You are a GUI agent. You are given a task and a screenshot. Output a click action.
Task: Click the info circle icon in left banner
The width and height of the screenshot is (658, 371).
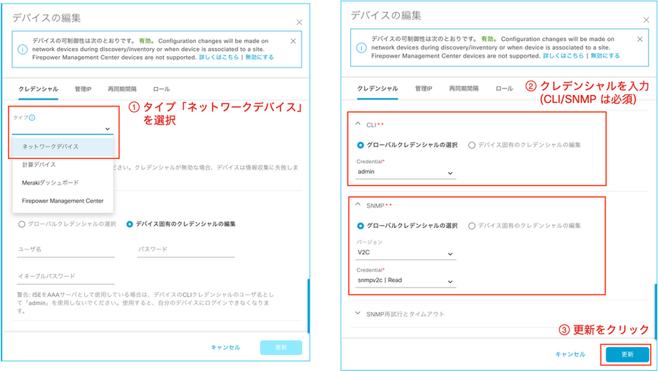point(23,50)
